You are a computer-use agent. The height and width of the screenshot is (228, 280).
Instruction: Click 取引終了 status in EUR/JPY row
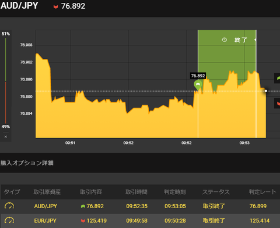(x=214, y=220)
